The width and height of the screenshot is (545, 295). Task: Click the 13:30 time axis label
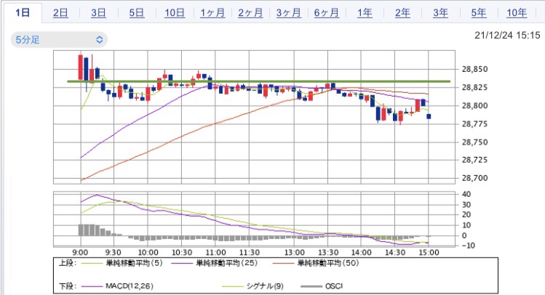click(328, 252)
